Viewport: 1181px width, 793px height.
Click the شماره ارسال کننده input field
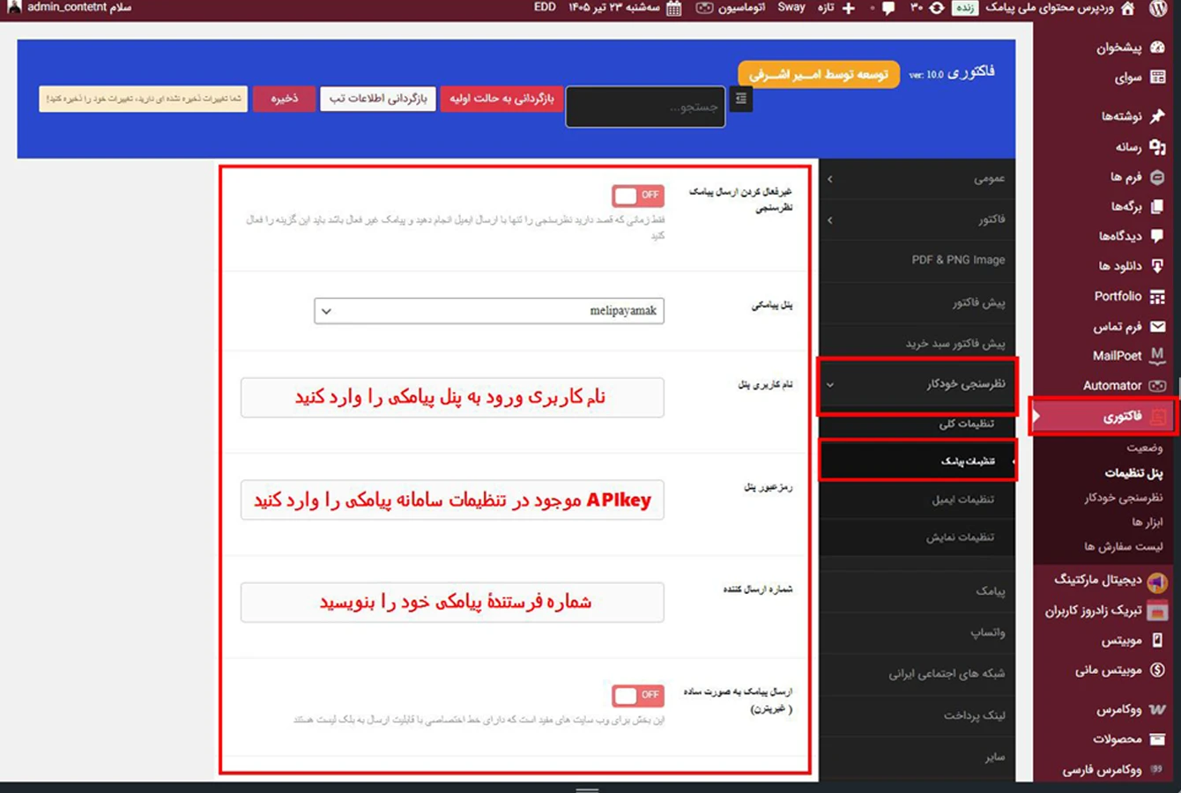pos(452,603)
